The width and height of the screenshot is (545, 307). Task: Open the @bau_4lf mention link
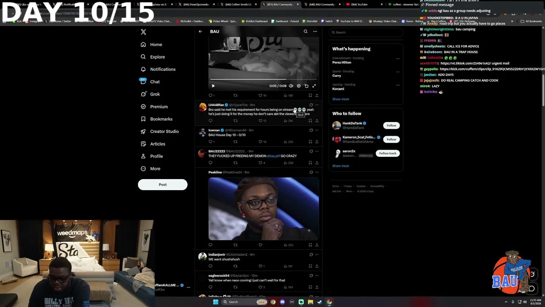click(273, 156)
